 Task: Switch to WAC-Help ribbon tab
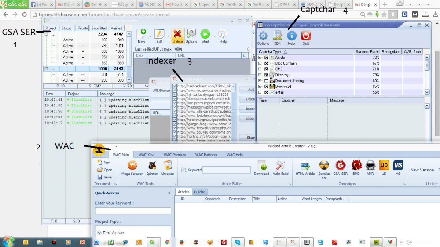235,154
